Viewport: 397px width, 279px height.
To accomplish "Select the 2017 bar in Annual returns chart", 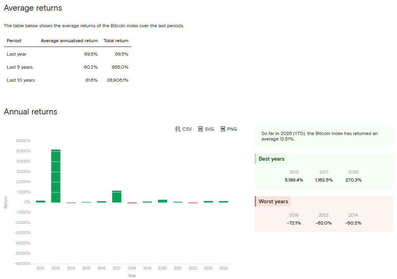I will [117, 197].
